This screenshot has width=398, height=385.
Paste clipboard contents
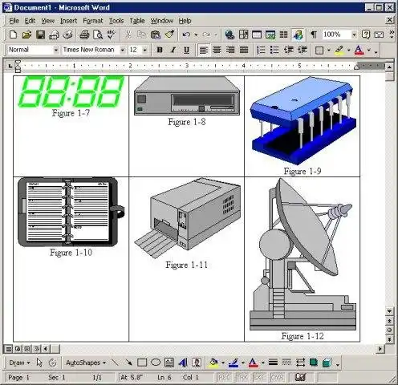point(156,34)
